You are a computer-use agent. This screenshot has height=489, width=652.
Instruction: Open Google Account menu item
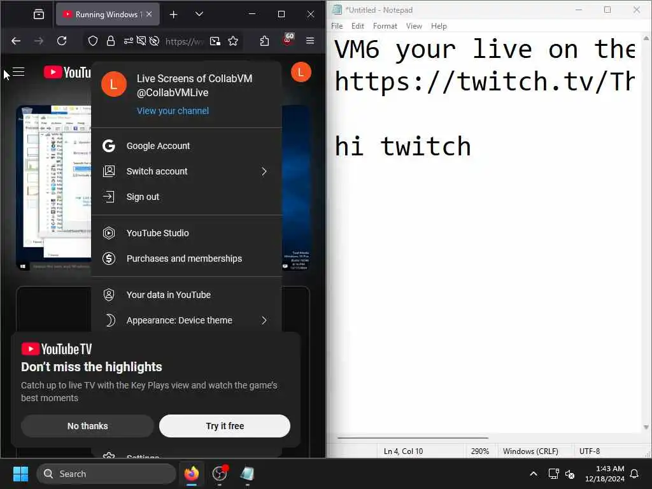[x=187, y=146]
